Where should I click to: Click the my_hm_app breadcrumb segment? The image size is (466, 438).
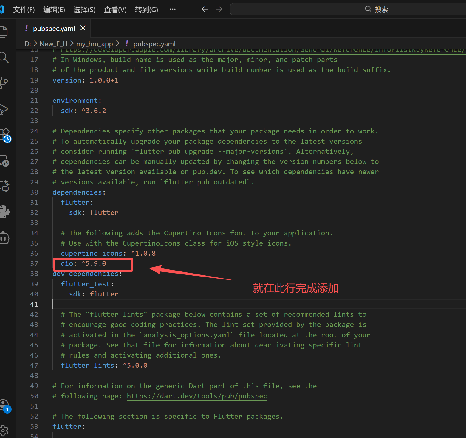(95, 44)
